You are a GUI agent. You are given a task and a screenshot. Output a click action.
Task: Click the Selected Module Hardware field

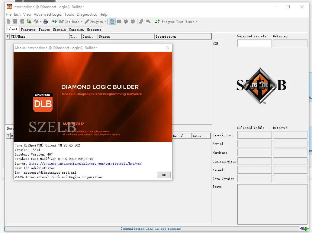click(x=254, y=152)
